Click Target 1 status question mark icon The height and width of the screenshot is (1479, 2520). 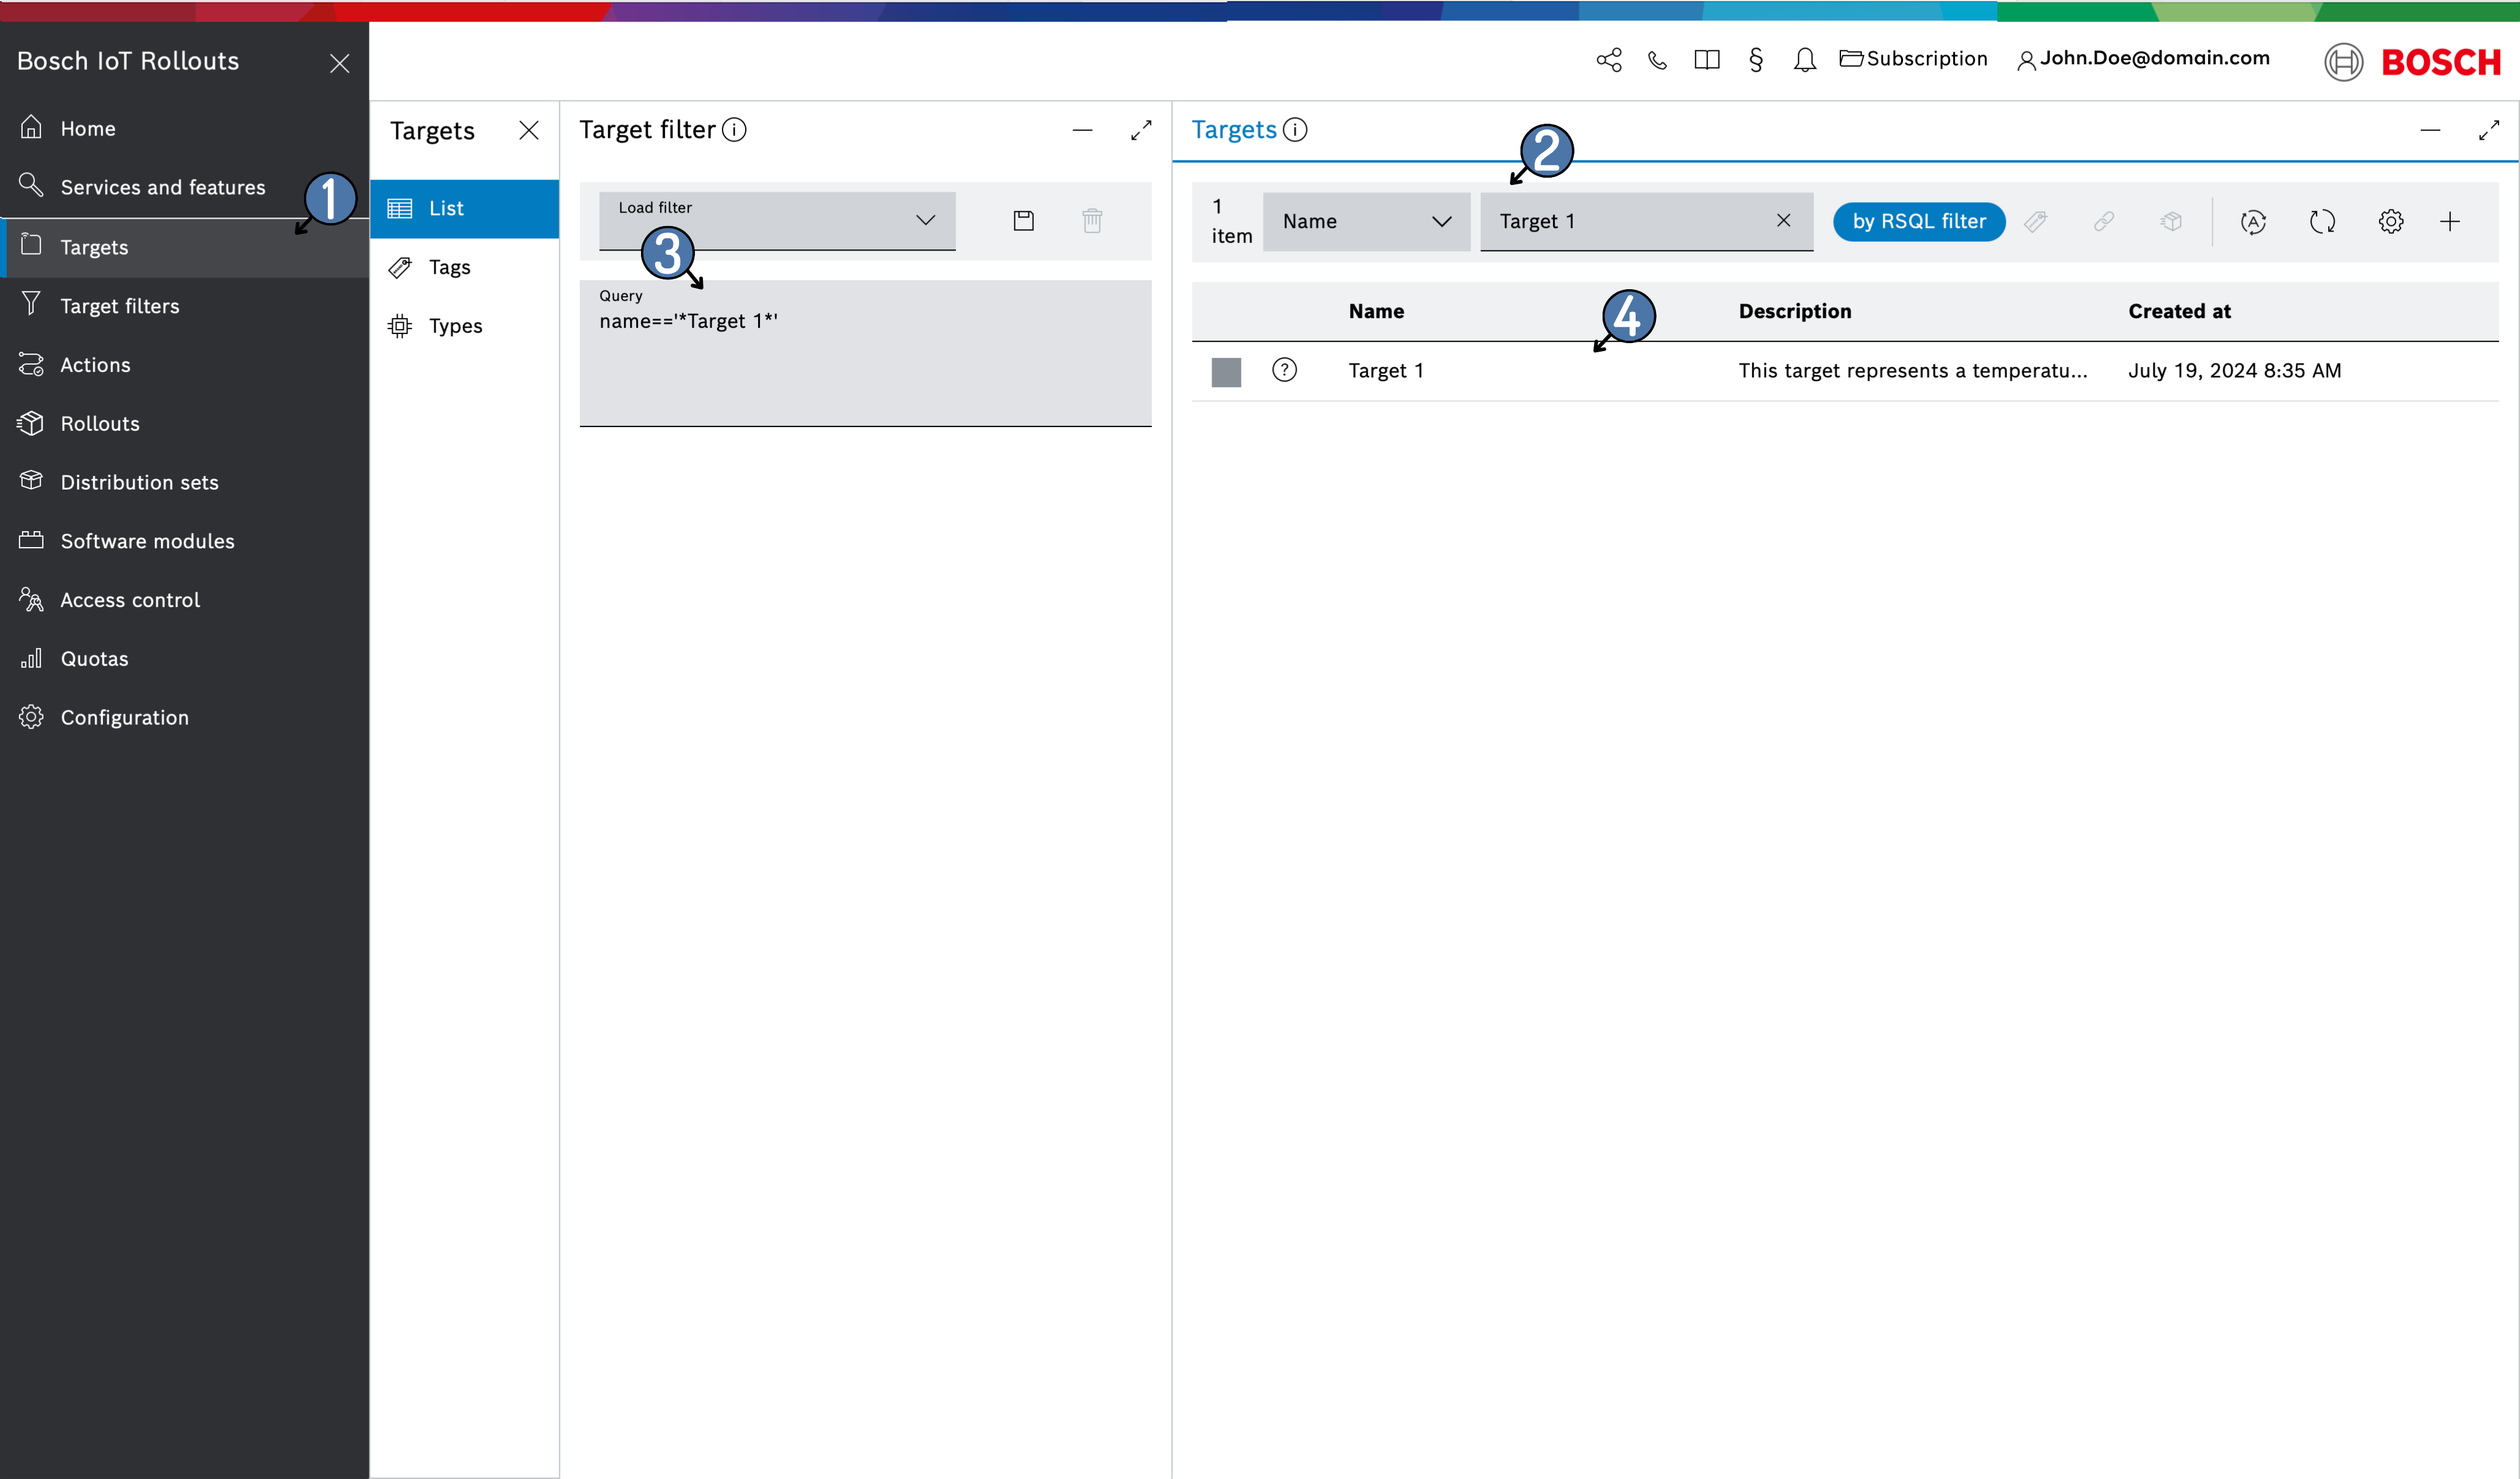click(1284, 371)
